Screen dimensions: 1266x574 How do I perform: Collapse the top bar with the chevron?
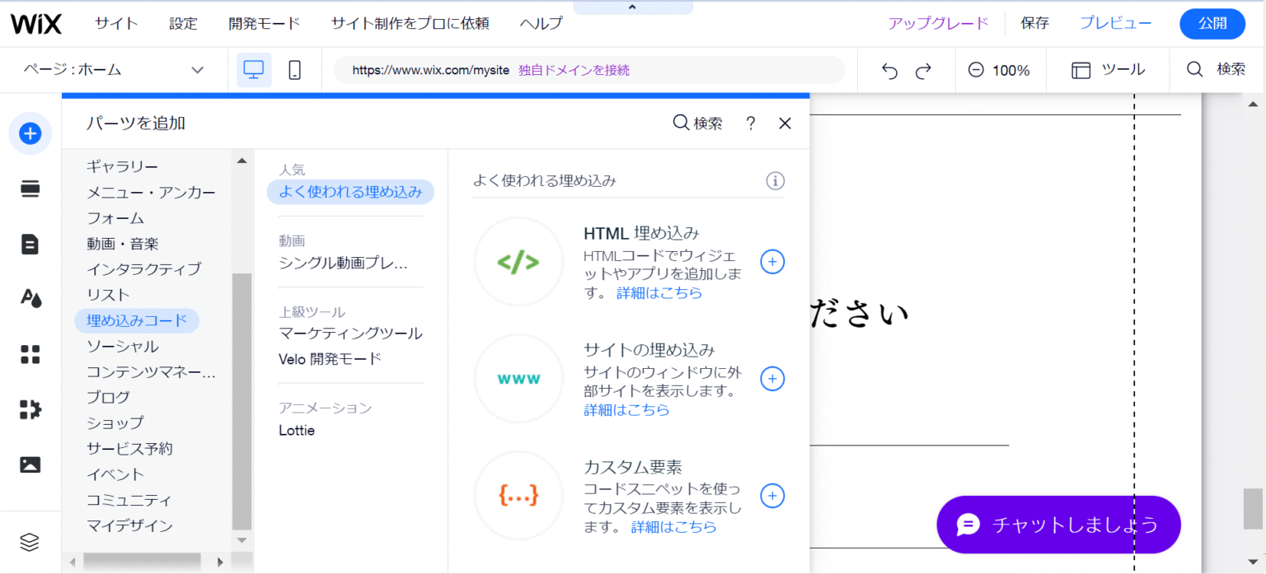pos(632,6)
